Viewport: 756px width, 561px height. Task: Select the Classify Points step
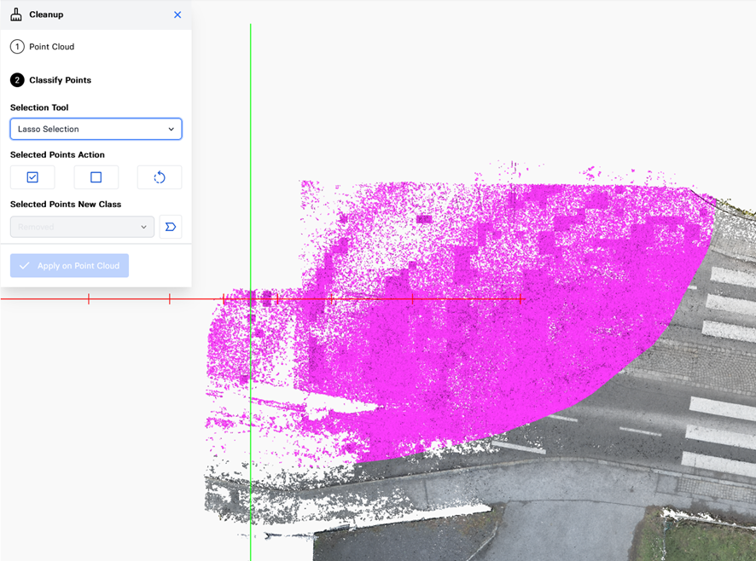pyautogui.click(x=60, y=80)
